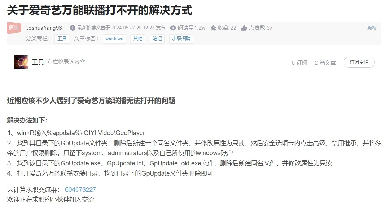Select the 笔记 article tag
385x207 pixels.
click(157, 39)
